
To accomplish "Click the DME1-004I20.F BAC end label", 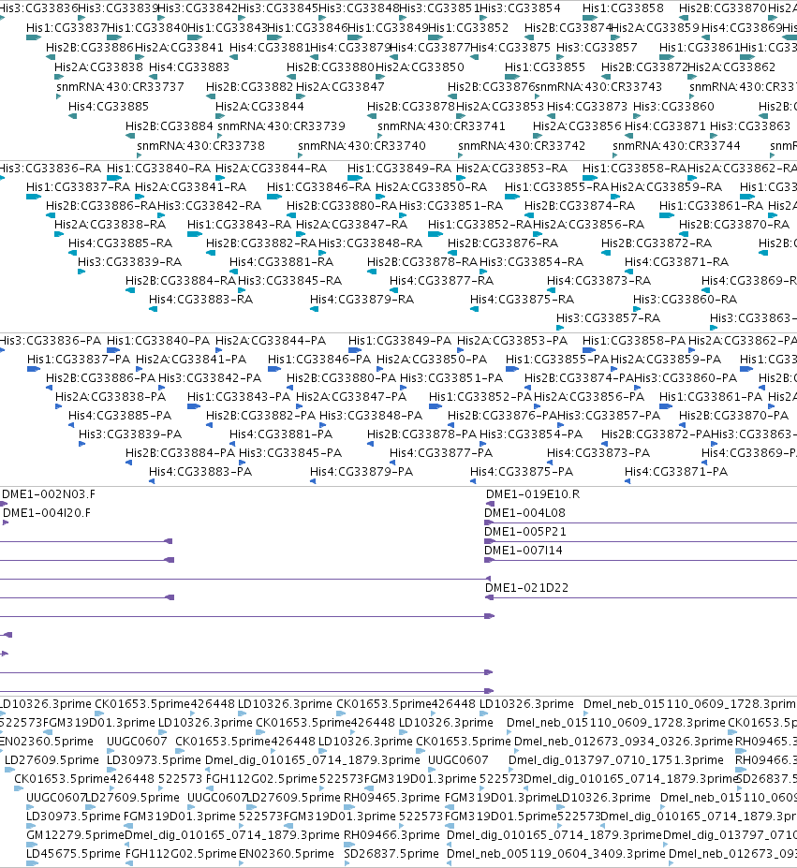I will [47, 514].
